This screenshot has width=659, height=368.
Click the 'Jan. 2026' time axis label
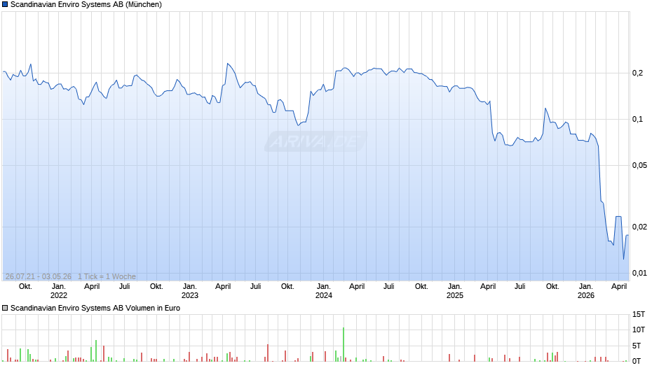point(586,291)
